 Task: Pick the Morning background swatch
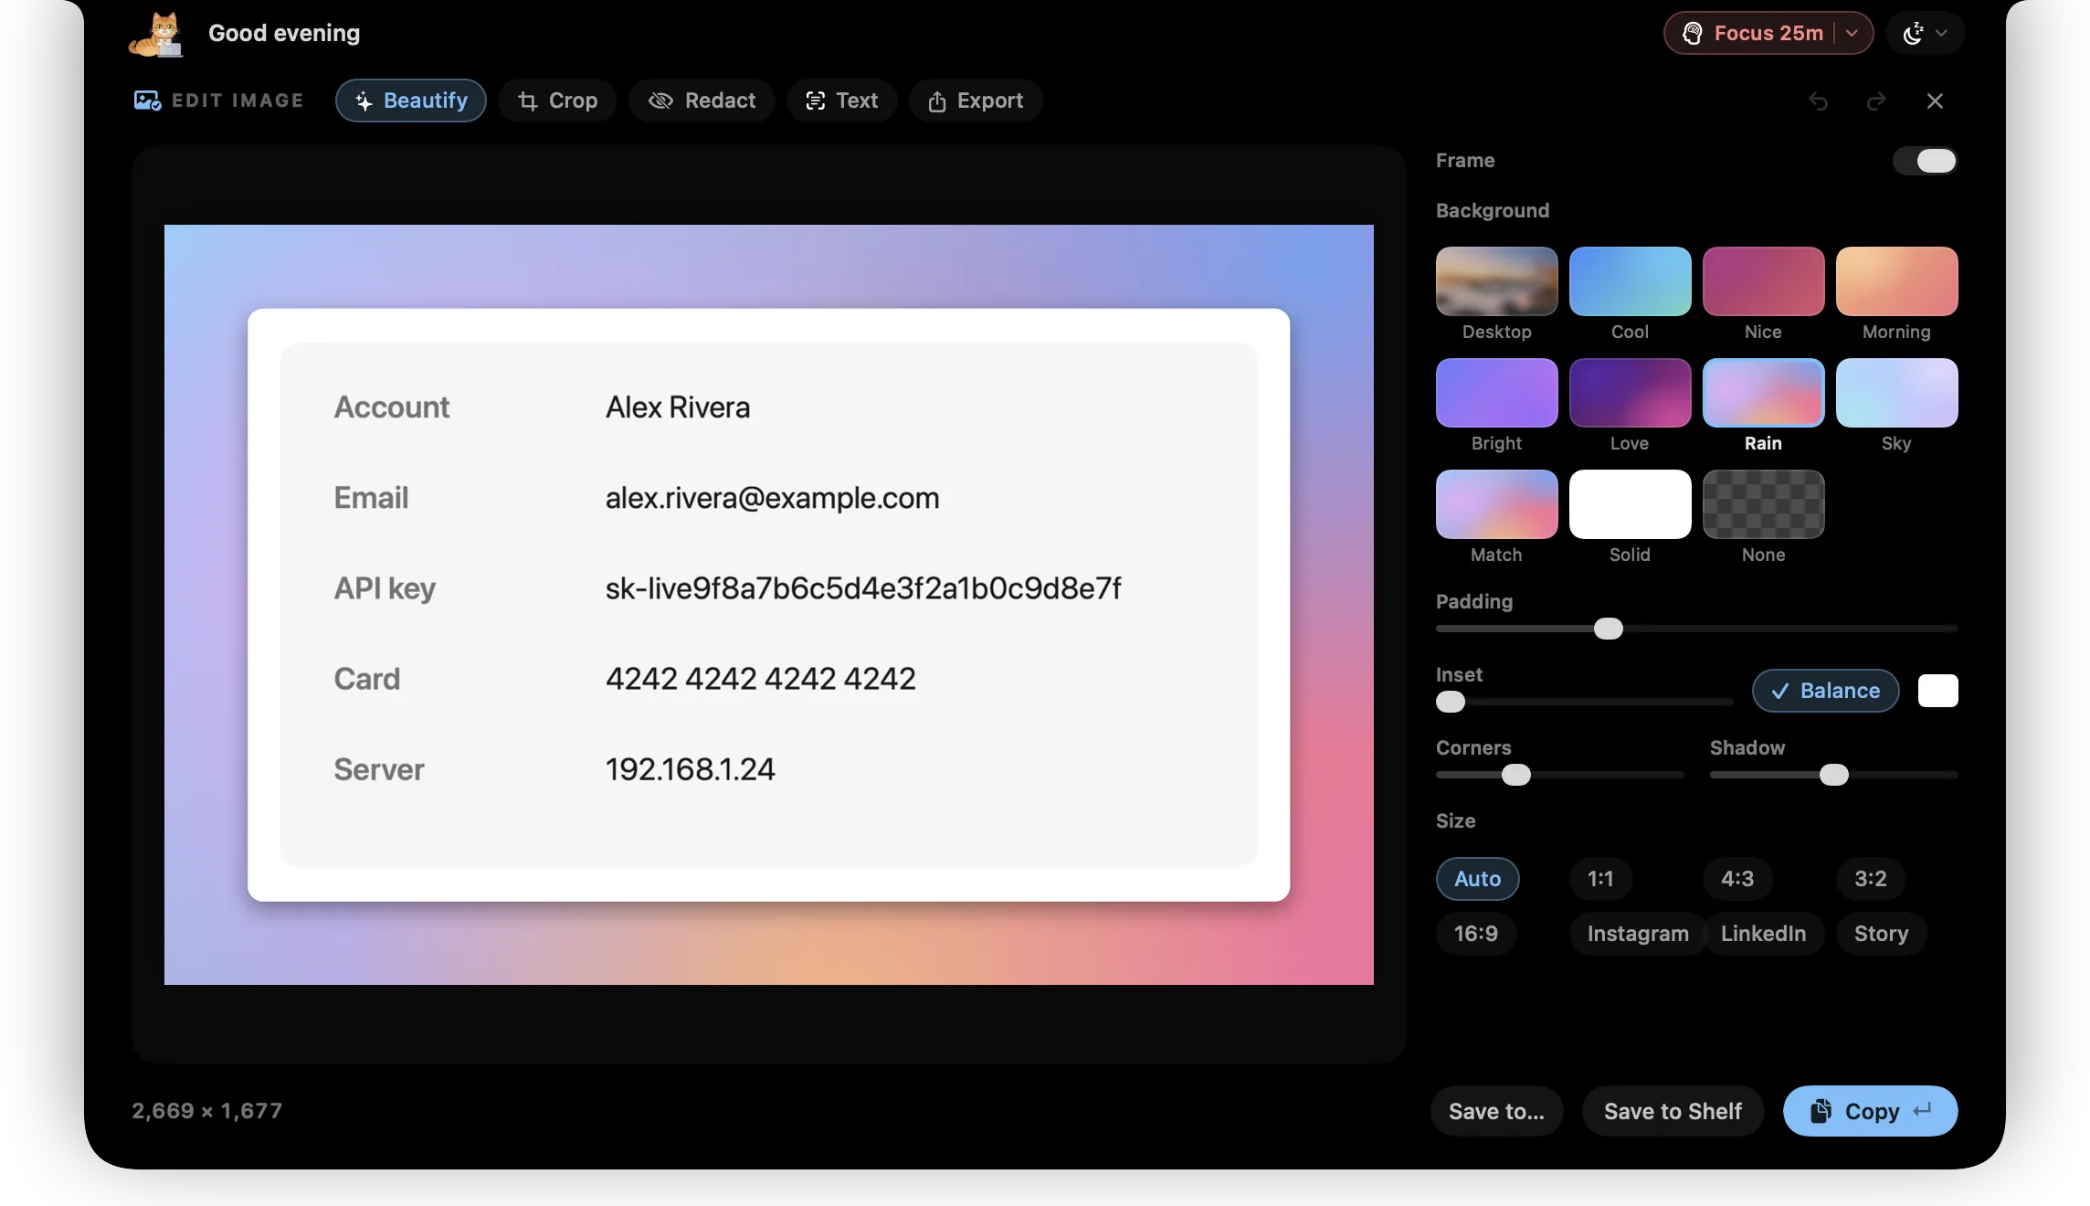pyautogui.click(x=1896, y=281)
